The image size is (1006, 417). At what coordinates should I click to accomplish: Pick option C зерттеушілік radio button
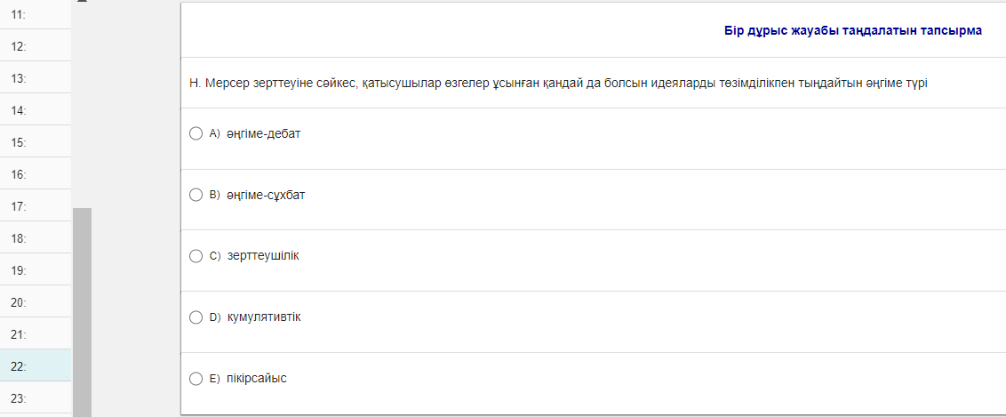pos(196,256)
